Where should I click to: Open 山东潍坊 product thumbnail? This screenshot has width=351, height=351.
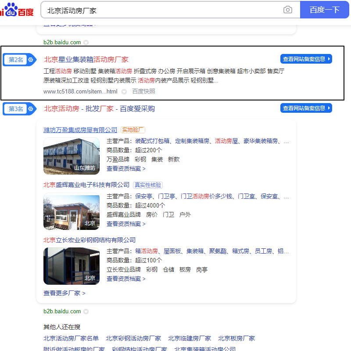click(x=72, y=156)
